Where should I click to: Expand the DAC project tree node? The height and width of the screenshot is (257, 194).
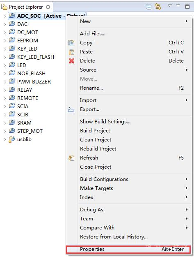pyautogui.click(x=5, y=24)
